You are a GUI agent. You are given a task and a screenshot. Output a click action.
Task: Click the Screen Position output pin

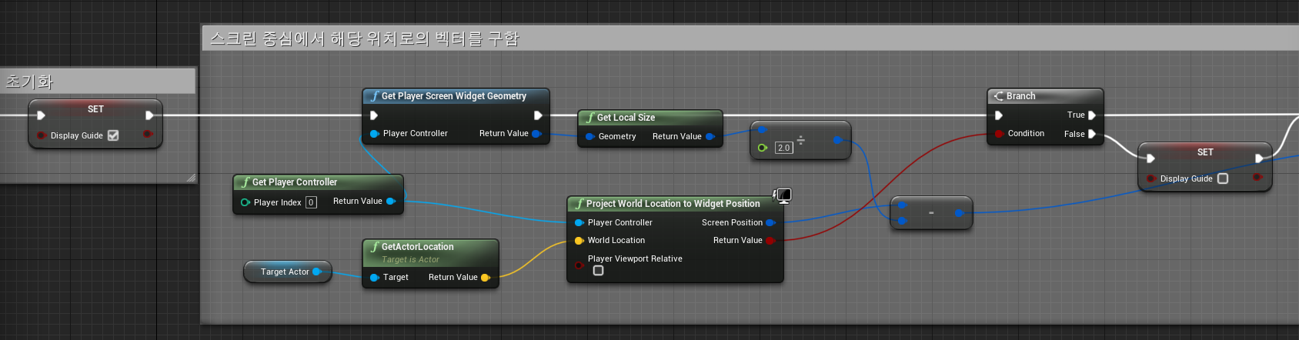tap(770, 223)
